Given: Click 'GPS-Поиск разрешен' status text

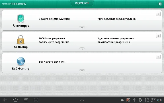Looking at the screenshot, I should coord(52,38).
